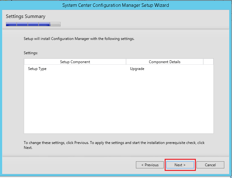The height and width of the screenshot is (178, 232).
Task: Click the Upgrade value in Component Details
Action: (137, 69)
